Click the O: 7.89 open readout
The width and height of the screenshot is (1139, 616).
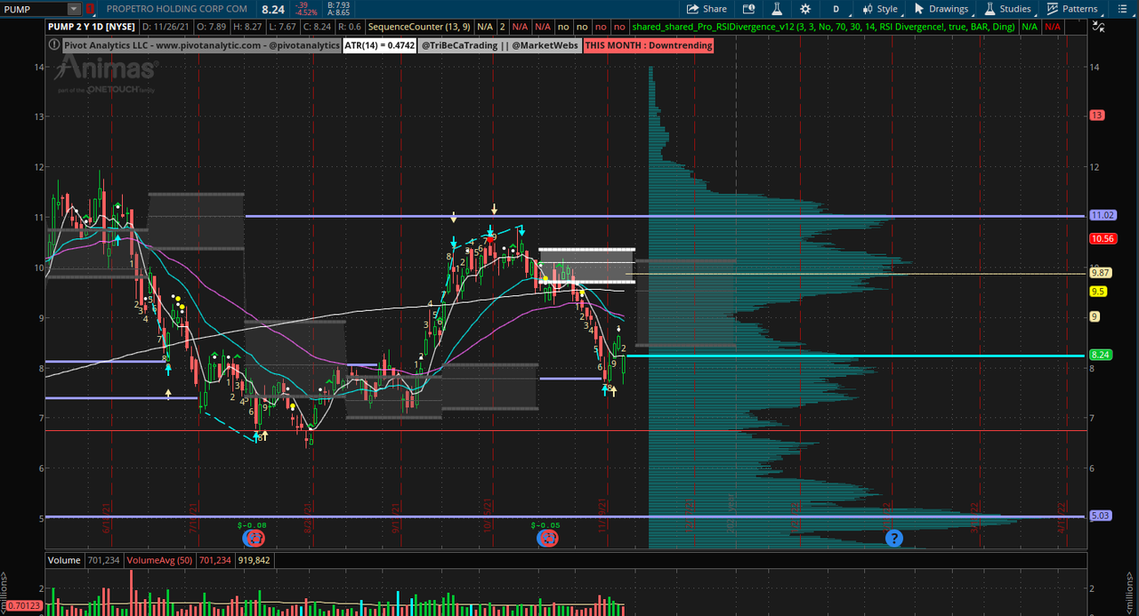point(214,28)
